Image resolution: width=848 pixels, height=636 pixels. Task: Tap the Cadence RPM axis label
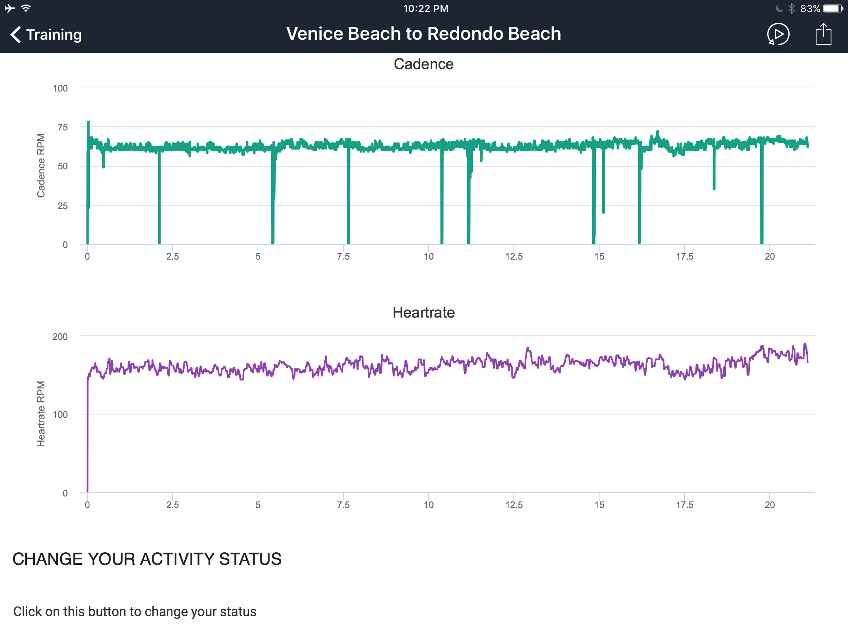tap(41, 166)
